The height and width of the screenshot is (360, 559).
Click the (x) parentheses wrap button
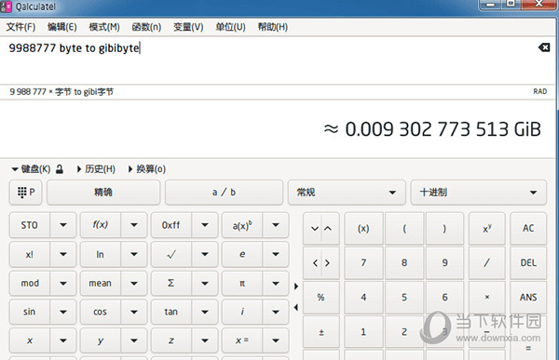coord(363,228)
